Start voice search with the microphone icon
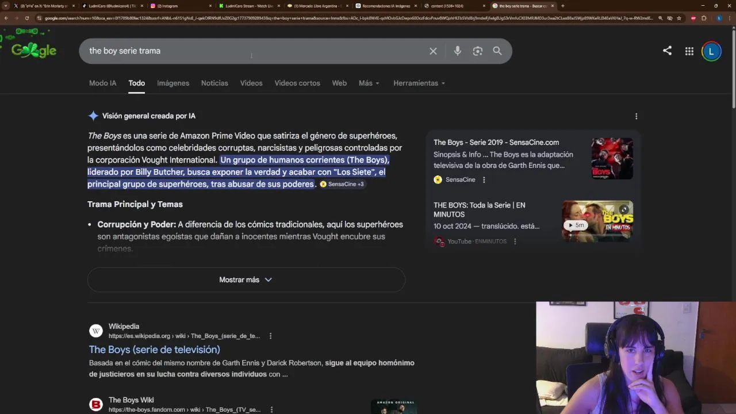The width and height of the screenshot is (736, 414). tap(458, 51)
